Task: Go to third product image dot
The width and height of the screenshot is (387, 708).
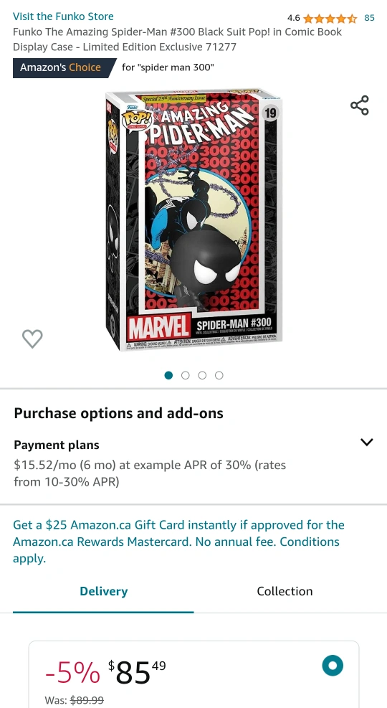Action: tap(202, 375)
